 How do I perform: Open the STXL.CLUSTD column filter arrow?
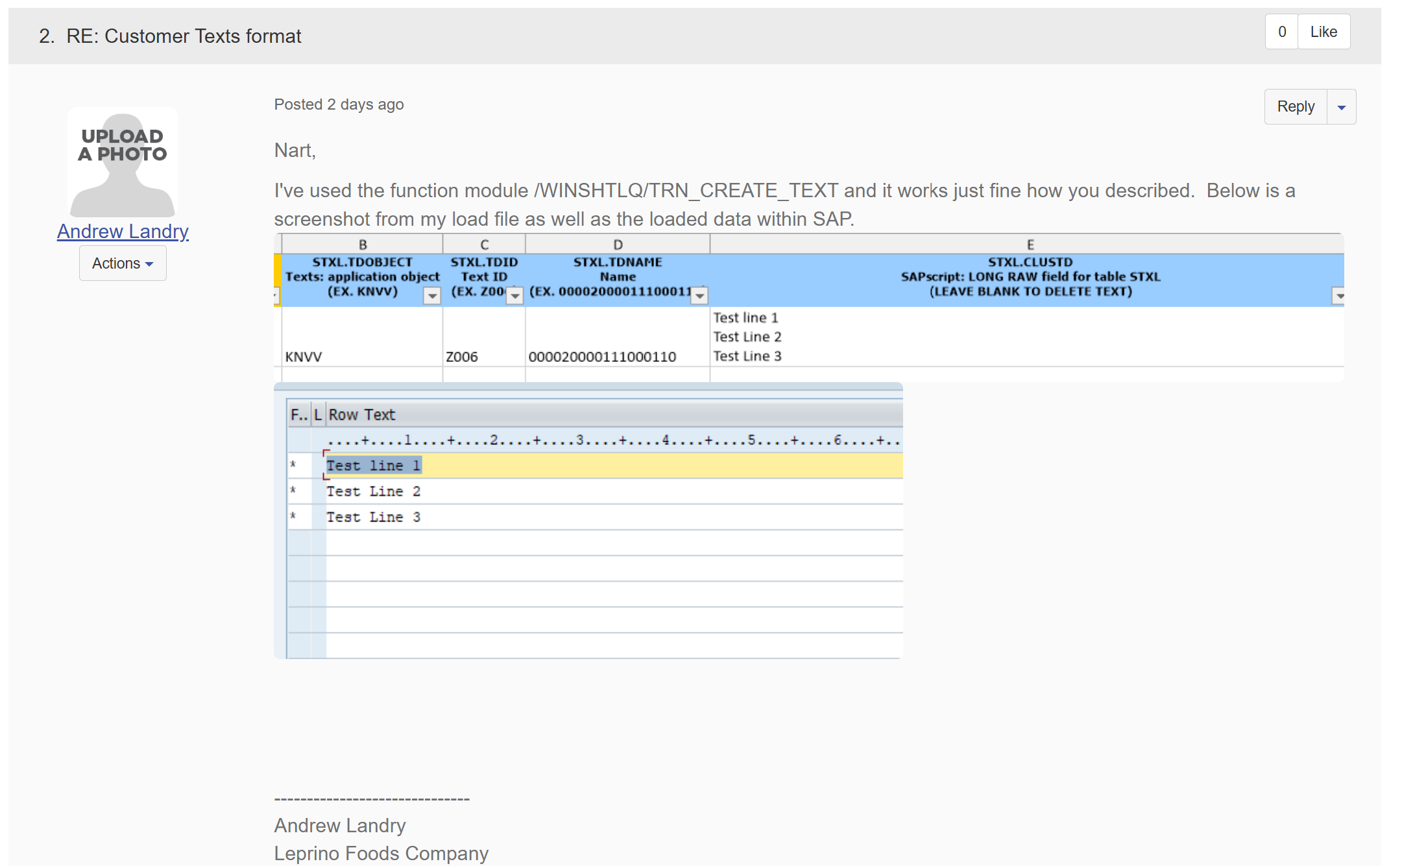(1338, 296)
